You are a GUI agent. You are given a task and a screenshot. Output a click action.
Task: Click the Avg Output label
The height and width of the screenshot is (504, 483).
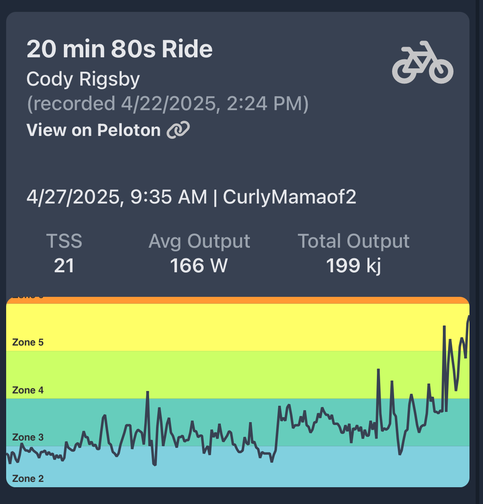click(199, 241)
